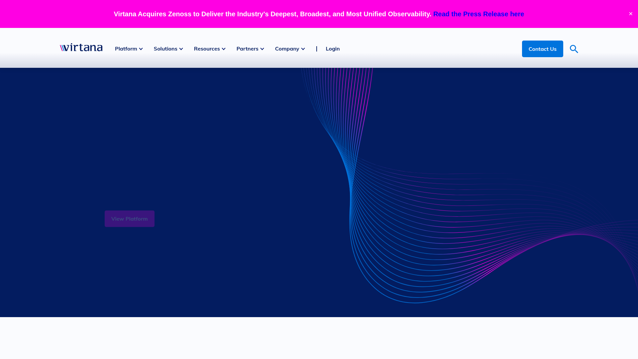Select Solutions in the top navigation

[165, 49]
